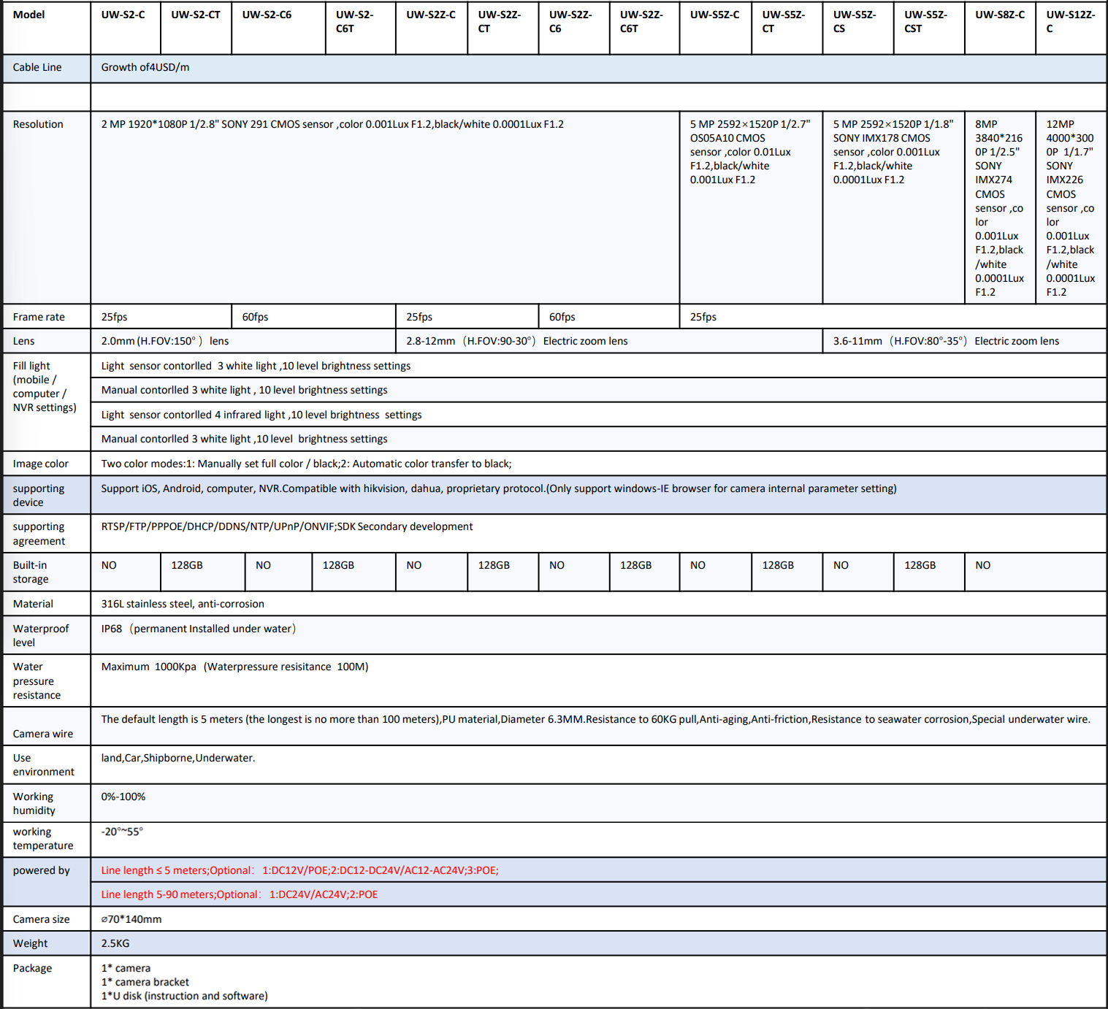Click the Maximum 1000Kpa water pressure value
The height and width of the screenshot is (1009, 1108).
[x=234, y=667]
